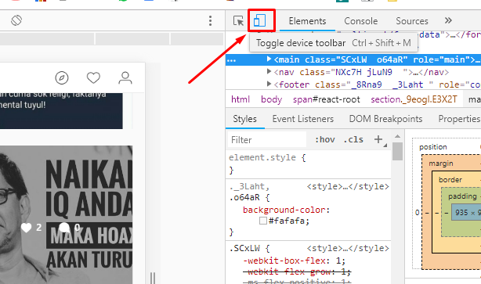Open Instagram profile person icon
The height and width of the screenshot is (284, 481).
tap(125, 77)
